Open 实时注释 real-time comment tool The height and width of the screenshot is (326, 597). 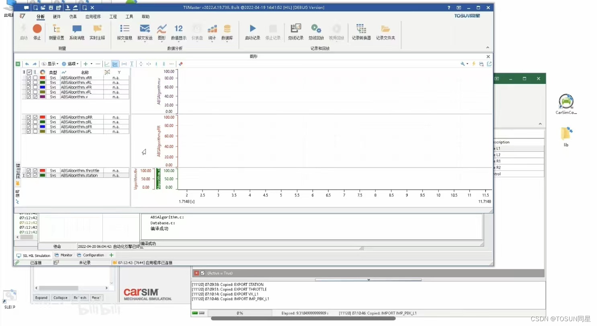tap(97, 32)
